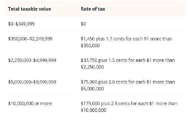Select the $0 tax rate cell
The height and width of the screenshot is (121, 190).
(83, 24)
